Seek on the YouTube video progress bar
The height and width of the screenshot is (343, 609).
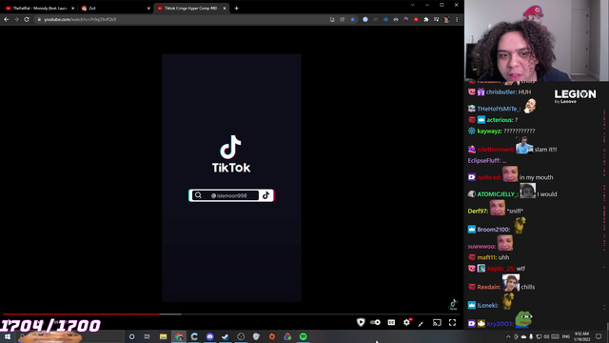click(x=231, y=313)
